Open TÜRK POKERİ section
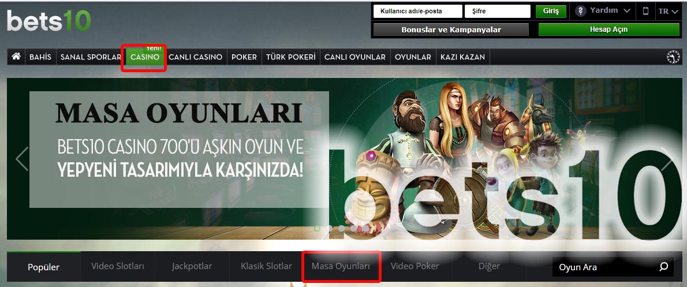Image resolution: width=687 pixels, height=287 pixels. (291, 57)
